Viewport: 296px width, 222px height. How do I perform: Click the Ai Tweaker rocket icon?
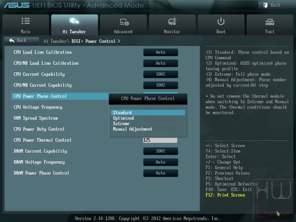74,21
